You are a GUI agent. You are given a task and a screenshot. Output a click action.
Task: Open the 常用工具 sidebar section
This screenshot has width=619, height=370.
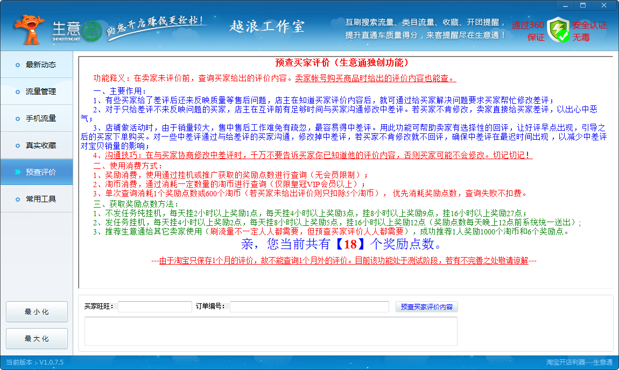point(37,199)
